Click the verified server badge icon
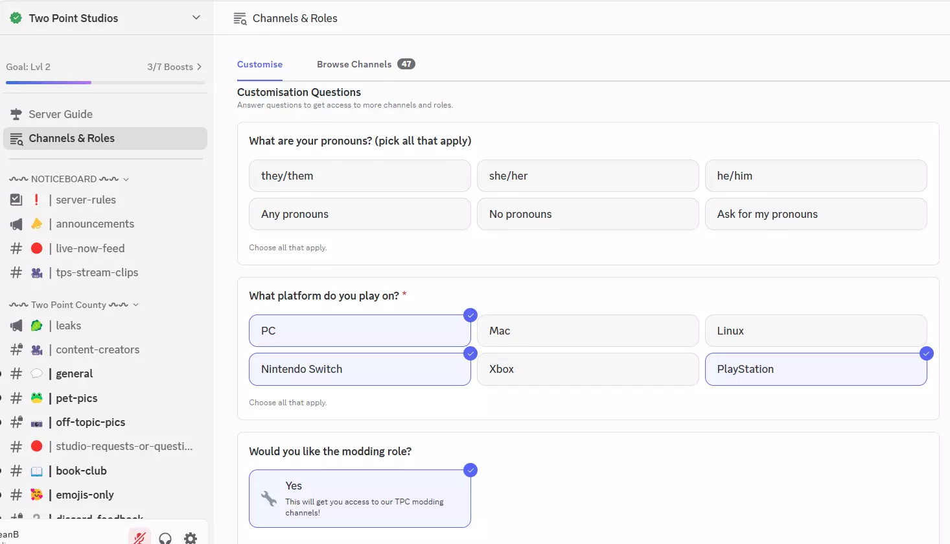 coord(16,18)
